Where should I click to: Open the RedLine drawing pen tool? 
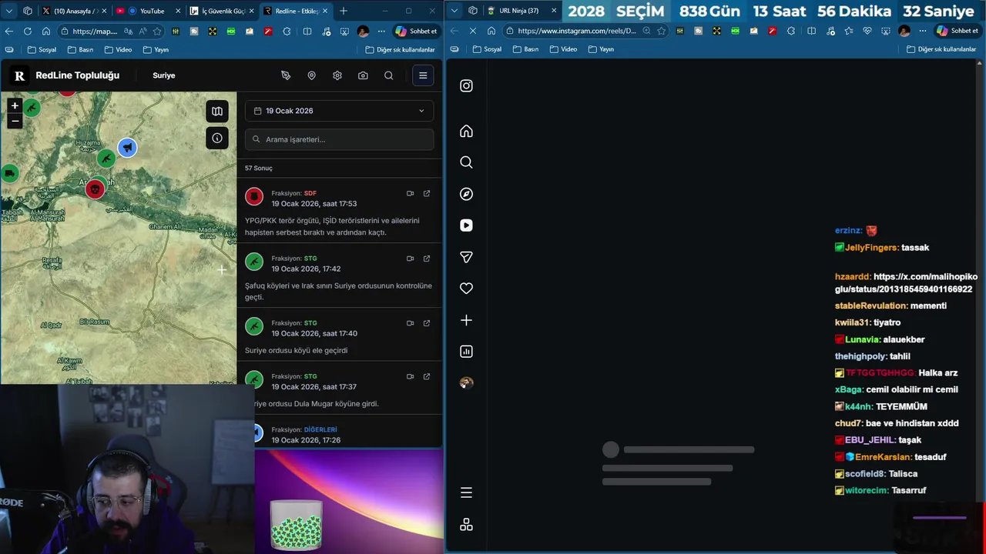pyautogui.click(x=286, y=75)
